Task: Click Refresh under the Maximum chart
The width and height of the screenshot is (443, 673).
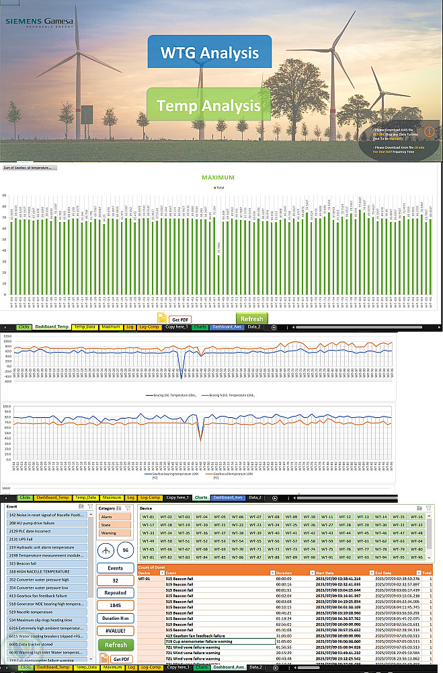Action: click(x=251, y=319)
